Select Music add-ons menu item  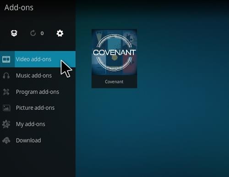[38, 76]
